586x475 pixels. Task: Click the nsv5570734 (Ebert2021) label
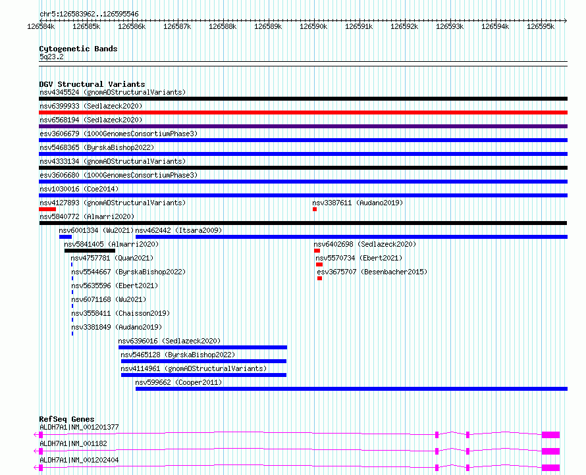tap(359, 258)
